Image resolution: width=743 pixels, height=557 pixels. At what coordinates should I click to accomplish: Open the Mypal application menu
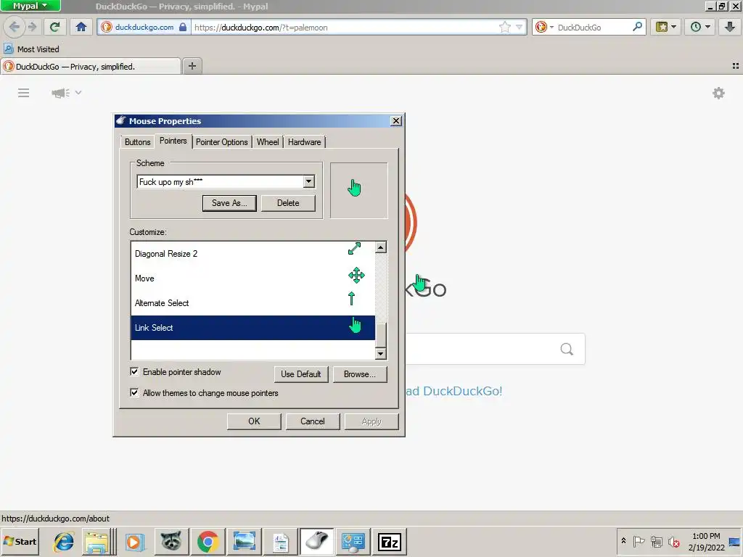(x=30, y=6)
